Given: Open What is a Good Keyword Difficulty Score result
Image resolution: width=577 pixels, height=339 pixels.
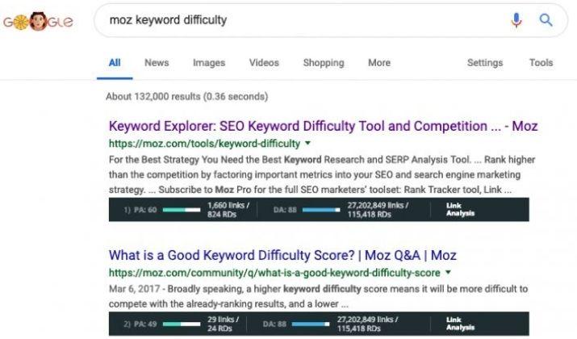Looking at the screenshot, I should pyautogui.click(x=282, y=255).
